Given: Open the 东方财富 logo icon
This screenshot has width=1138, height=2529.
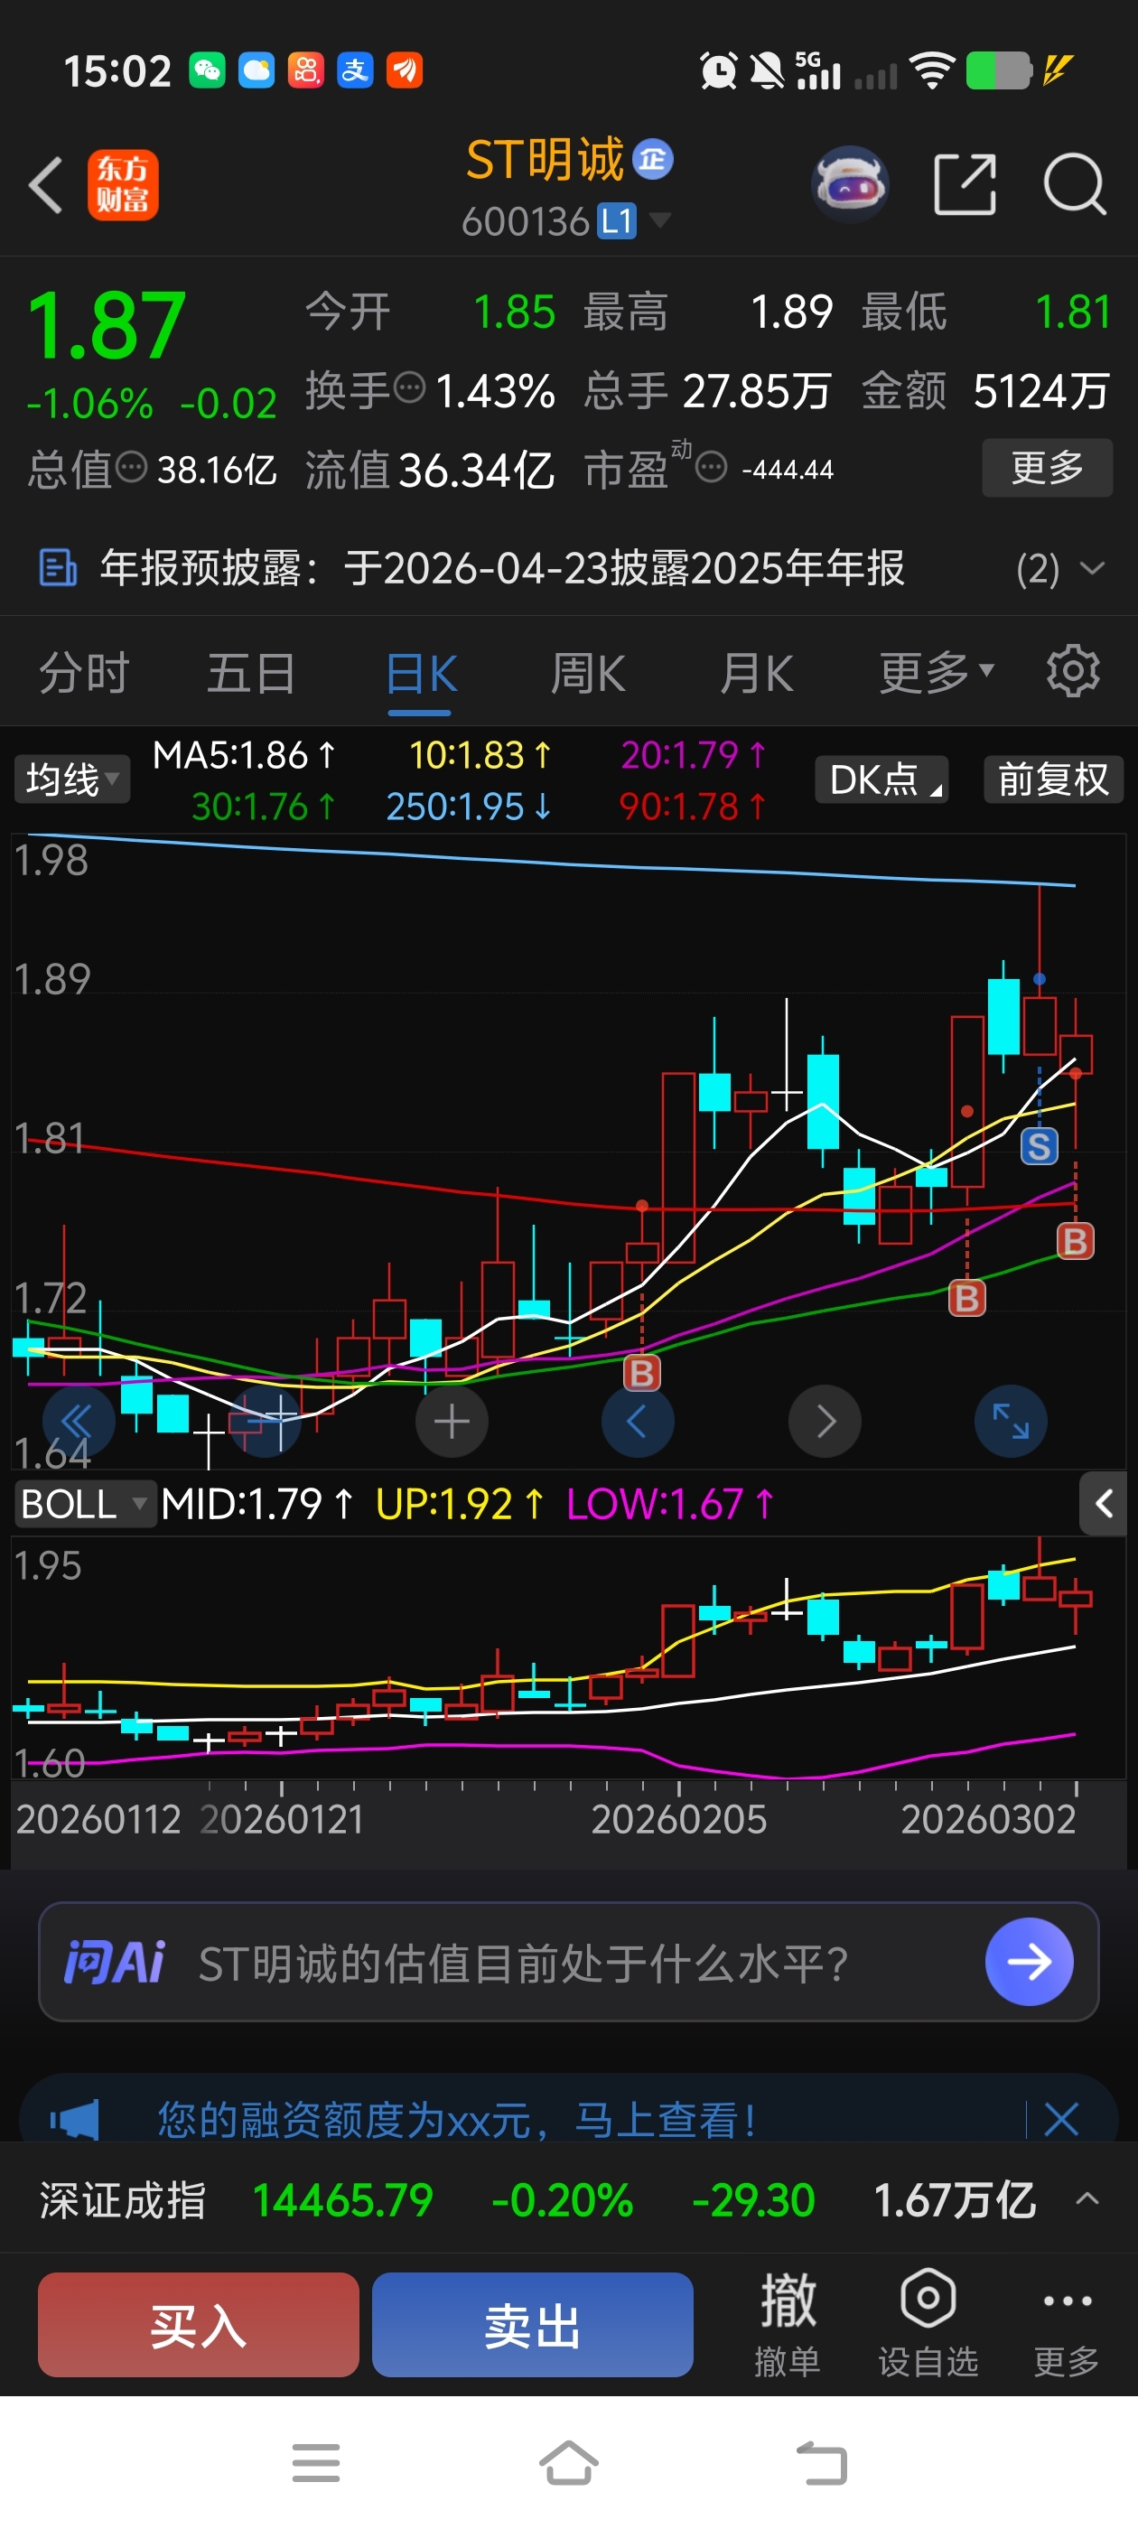Looking at the screenshot, I should point(123,184).
